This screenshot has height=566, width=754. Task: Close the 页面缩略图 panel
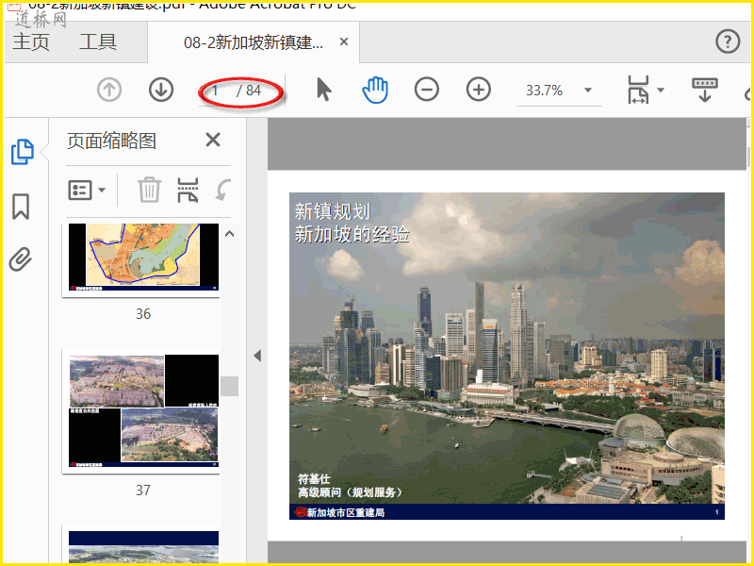(x=213, y=140)
